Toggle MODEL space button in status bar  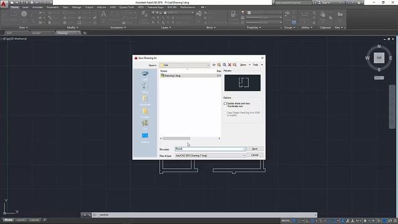click(285, 221)
